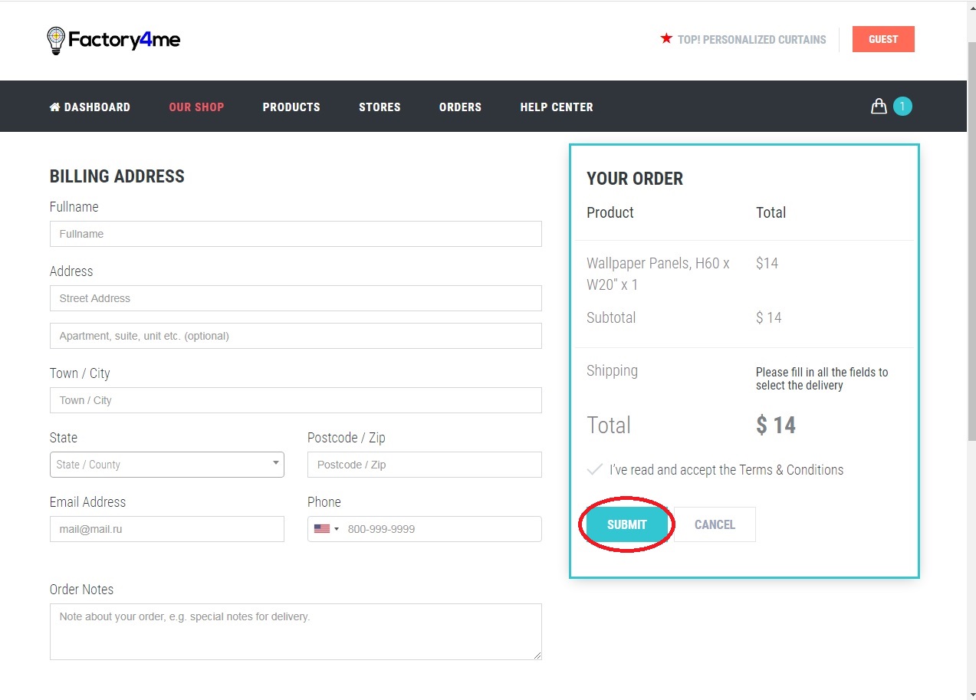Image resolution: width=976 pixels, height=700 pixels.
Task: View the Orders menu item
Action: pos(460,107)
